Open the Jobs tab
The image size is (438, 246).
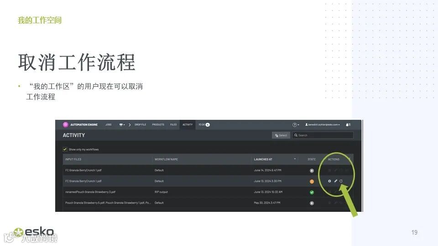[x=109, y=125]
